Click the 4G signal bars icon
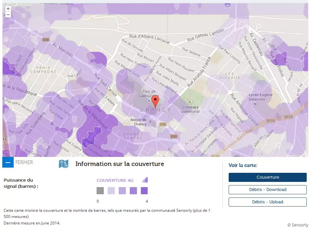Image resolution: width=309 pixels, height=229 pixels. pos(145,180)
